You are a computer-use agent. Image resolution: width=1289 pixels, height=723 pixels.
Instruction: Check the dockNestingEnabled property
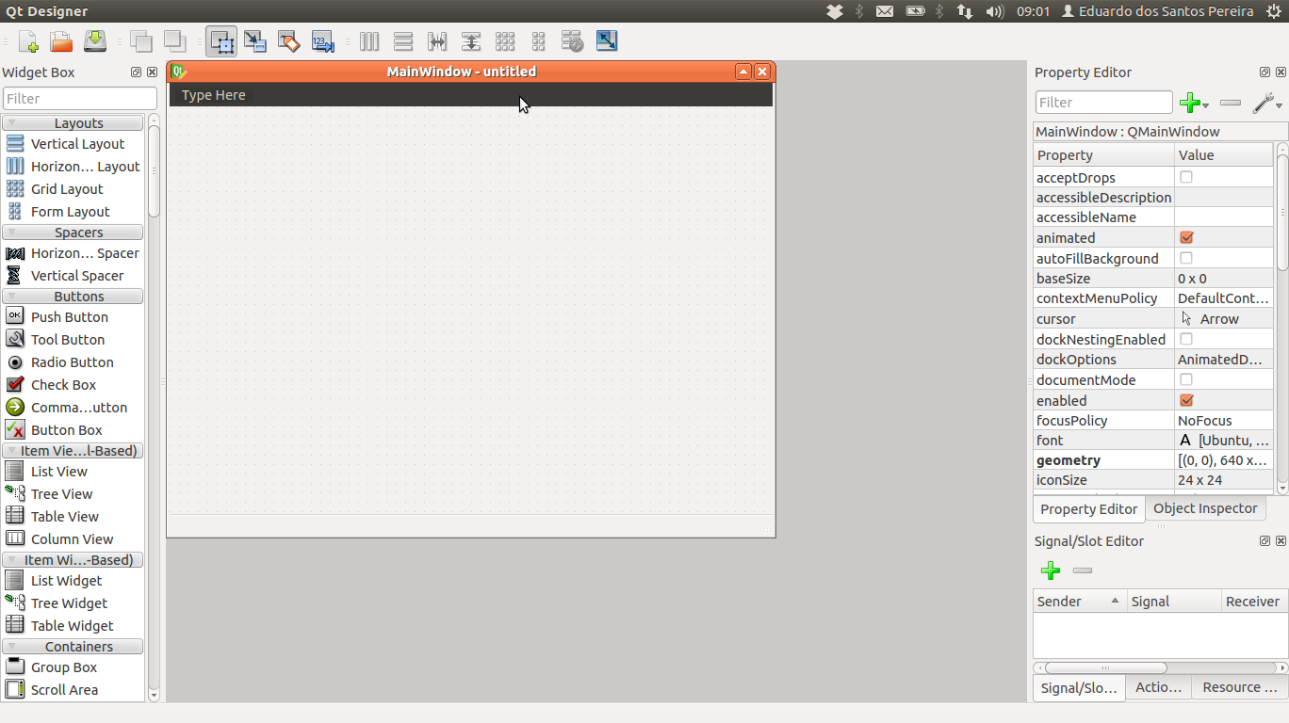click(x=1186, y=339)
